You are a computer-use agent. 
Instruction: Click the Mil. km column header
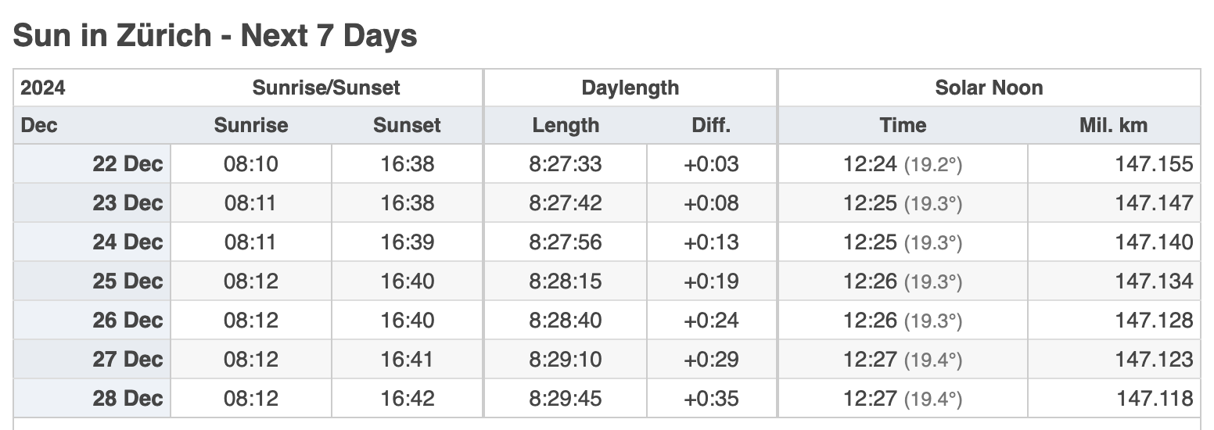[1114, 125]
